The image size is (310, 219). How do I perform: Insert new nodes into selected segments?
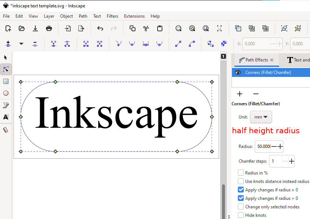(8, 44)
